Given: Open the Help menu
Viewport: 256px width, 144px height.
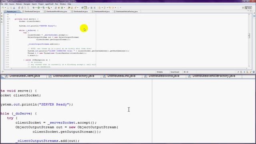Looking at the screenshot, I should coord(69,4).
